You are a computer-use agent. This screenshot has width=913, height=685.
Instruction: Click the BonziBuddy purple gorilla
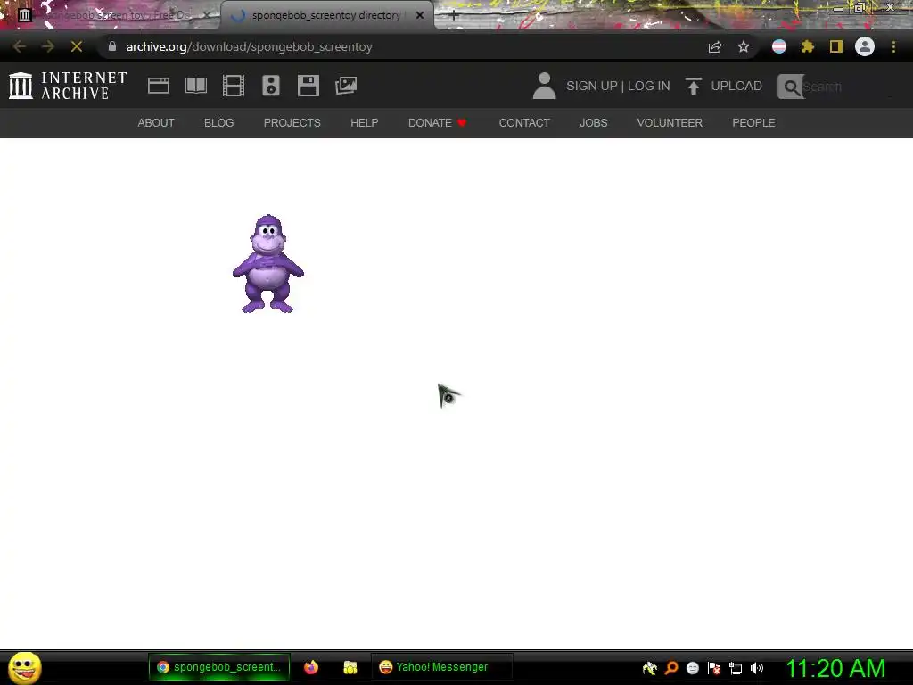point(267,264)
